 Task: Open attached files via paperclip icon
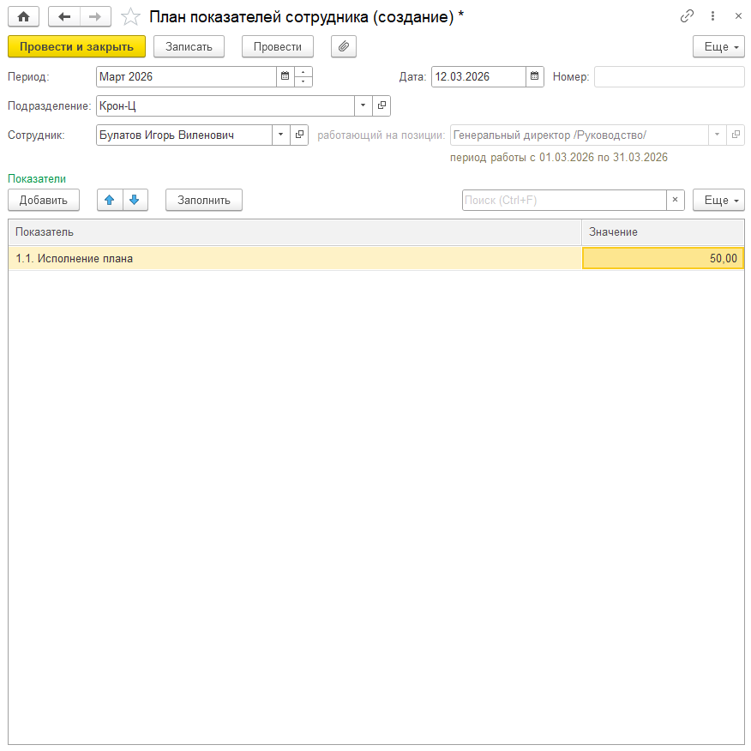click(343, 46)
